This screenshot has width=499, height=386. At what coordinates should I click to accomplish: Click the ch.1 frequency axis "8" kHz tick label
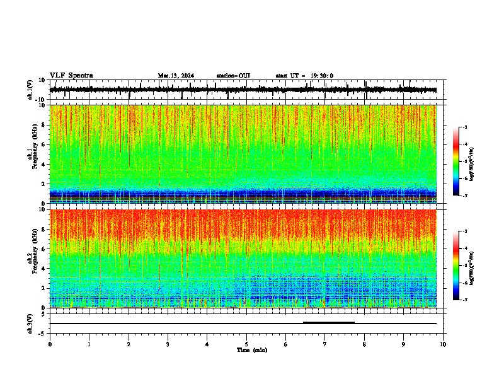click(43, 125)
